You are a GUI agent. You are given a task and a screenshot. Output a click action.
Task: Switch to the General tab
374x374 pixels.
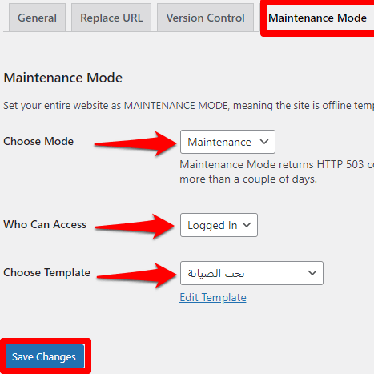tap(37, 18)
